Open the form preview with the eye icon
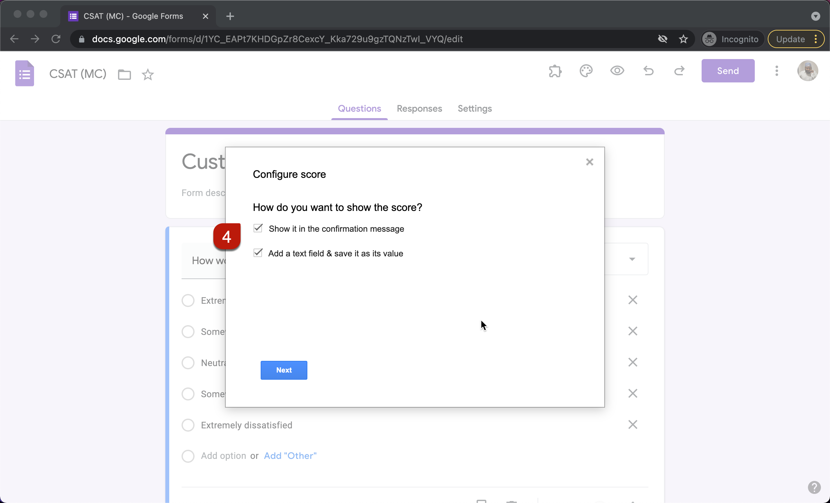830x503 pixels. click(x=617, y=71)
